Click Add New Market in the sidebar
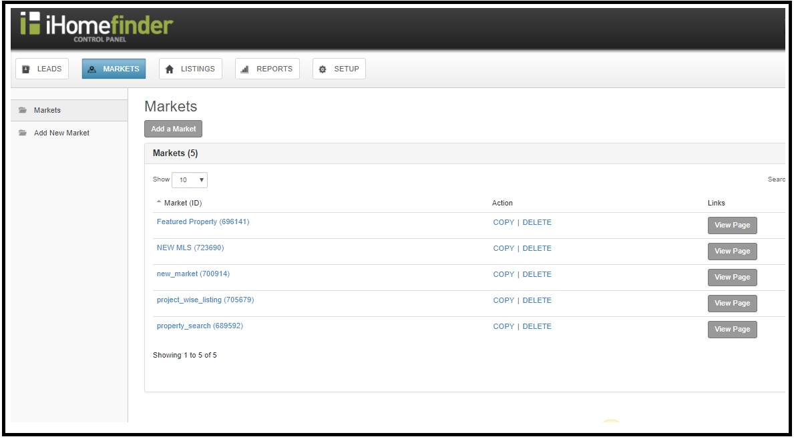This screenshot has width=794, height=439. point(61,133)
